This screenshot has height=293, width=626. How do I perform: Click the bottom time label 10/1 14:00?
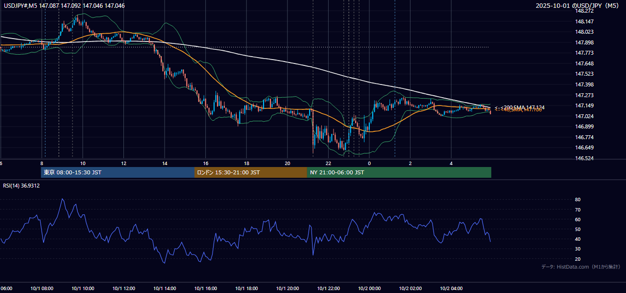coord(165,288)
